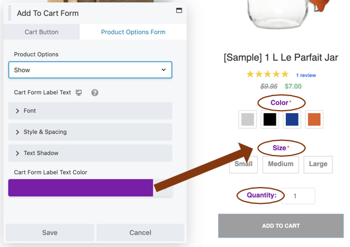The width and height of the screenshot is (350, 247).
Task: Click the panel maximize icon in header
Action: [x=179, y=10]
